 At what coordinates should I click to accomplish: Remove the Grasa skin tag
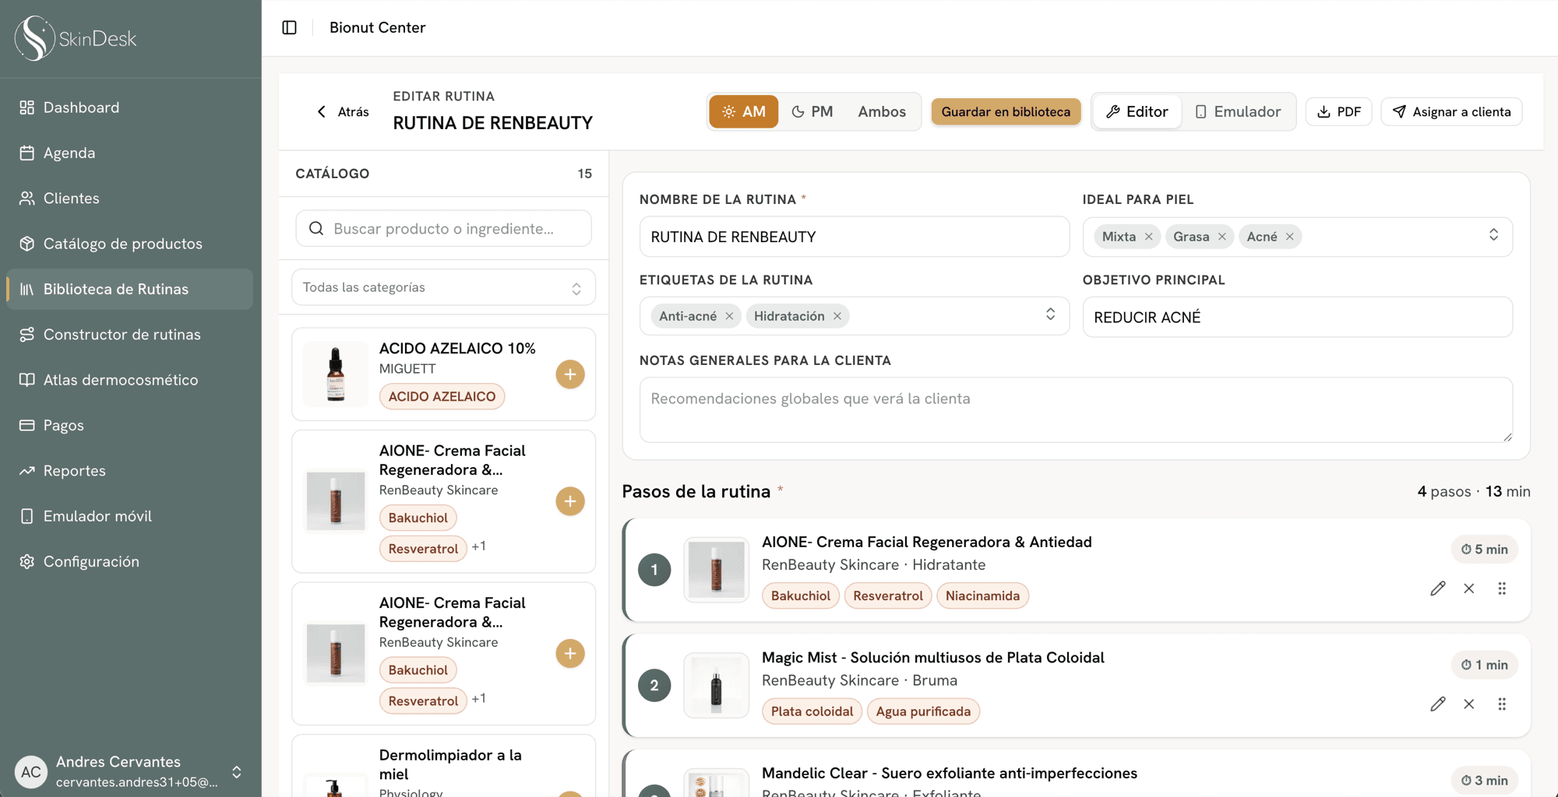click(1221, 237)
